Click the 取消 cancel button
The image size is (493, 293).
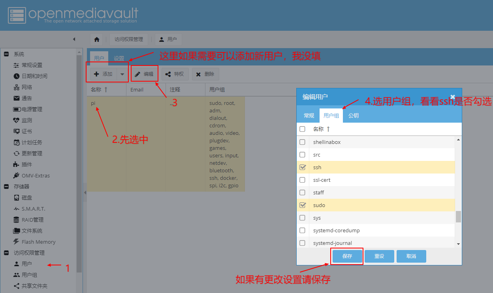point(411,256)
